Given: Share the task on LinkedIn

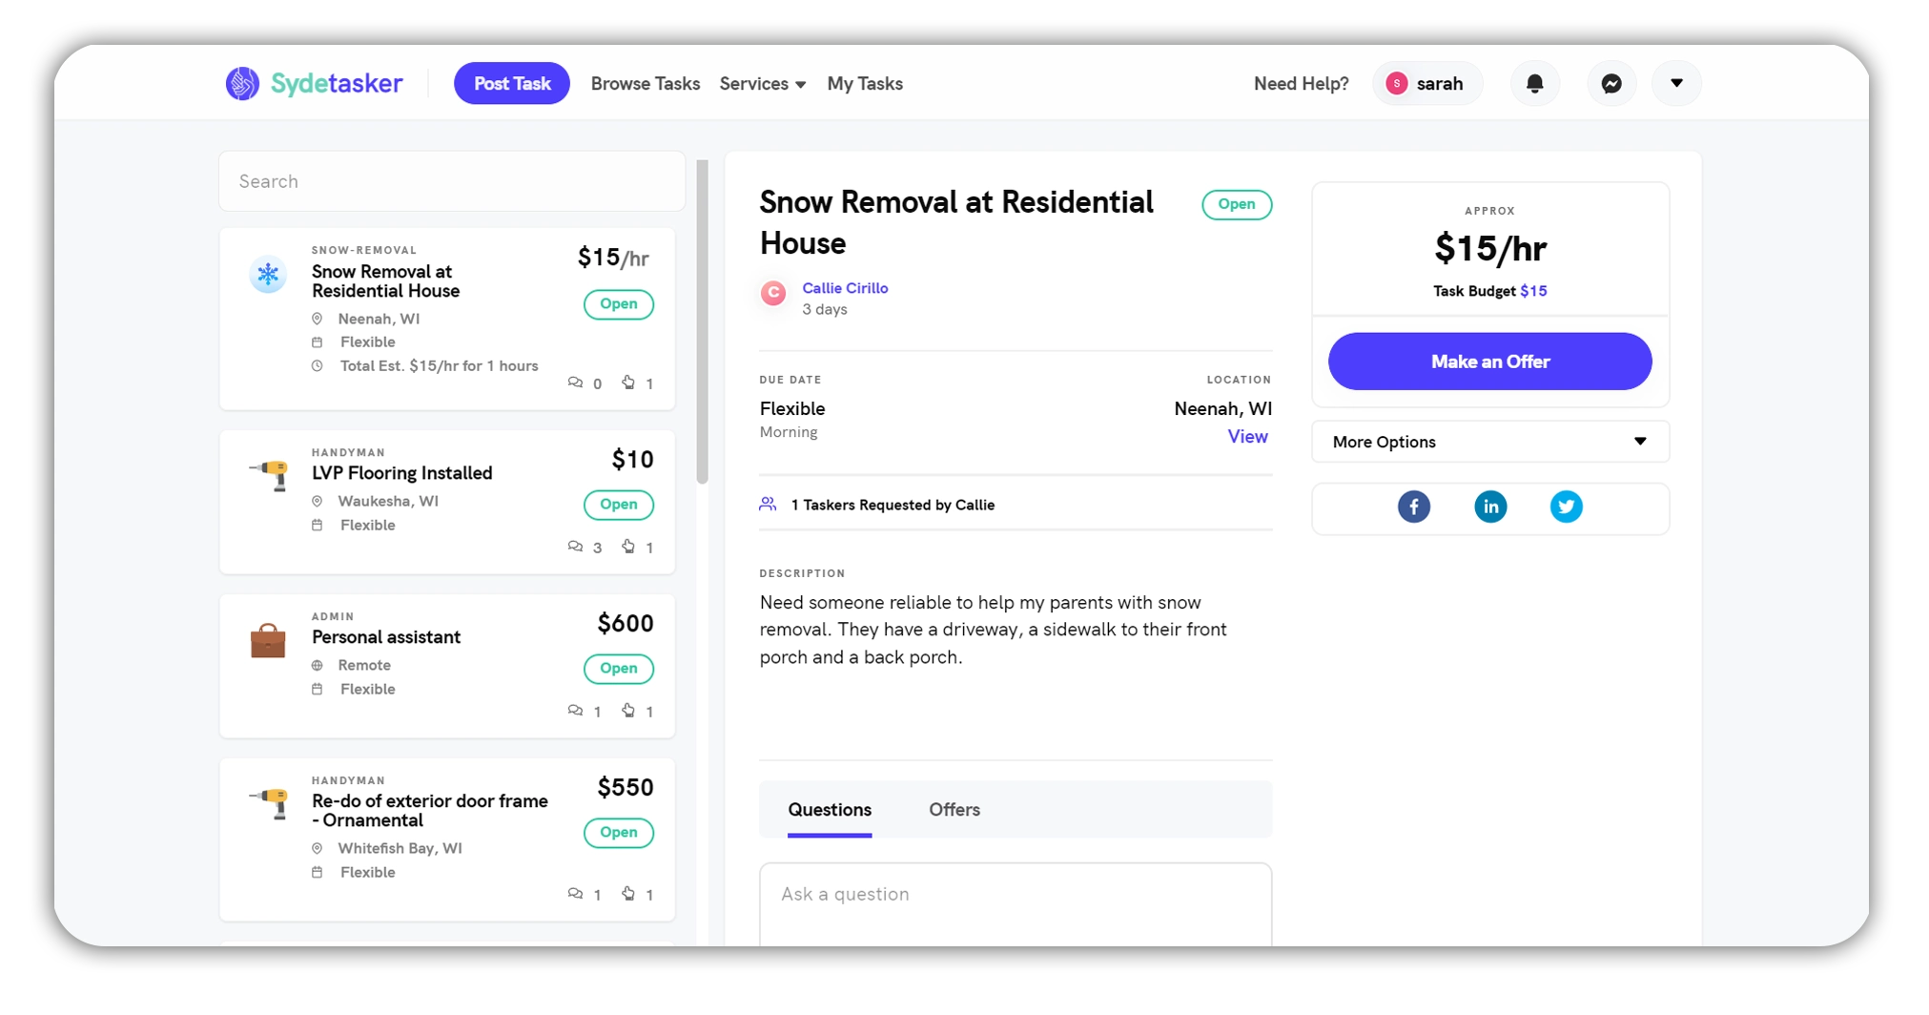Looking at the screenshot, I should pos(1489,507).
